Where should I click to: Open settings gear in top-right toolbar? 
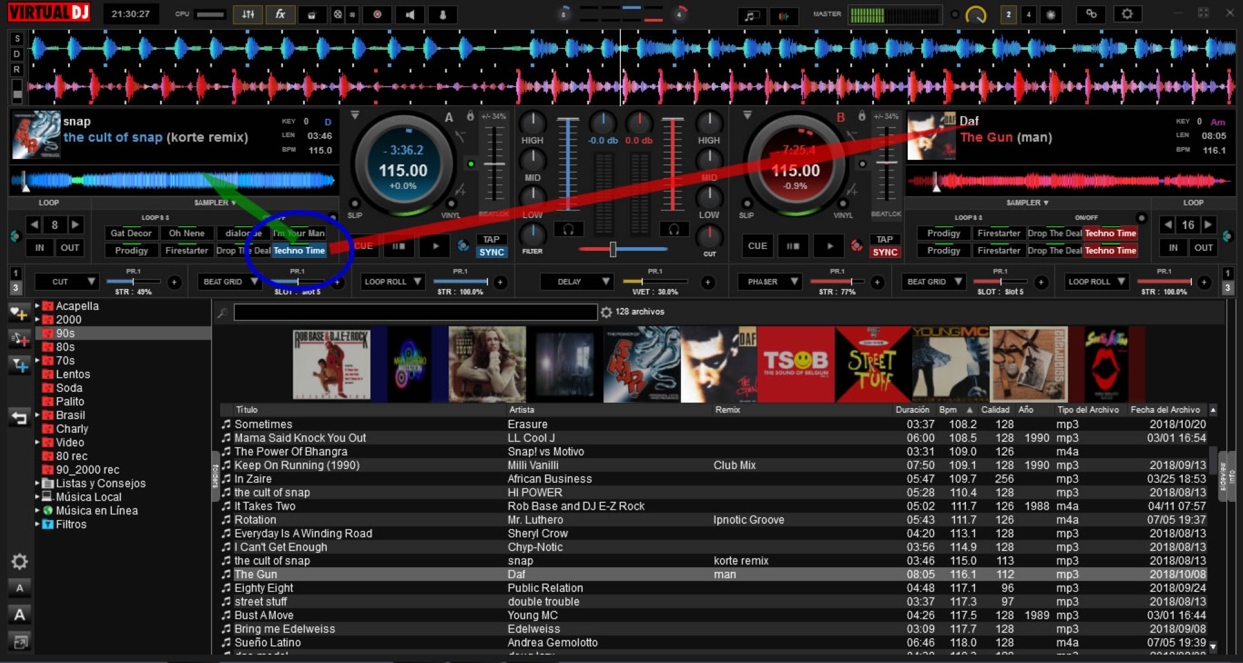click(1127, 14)
